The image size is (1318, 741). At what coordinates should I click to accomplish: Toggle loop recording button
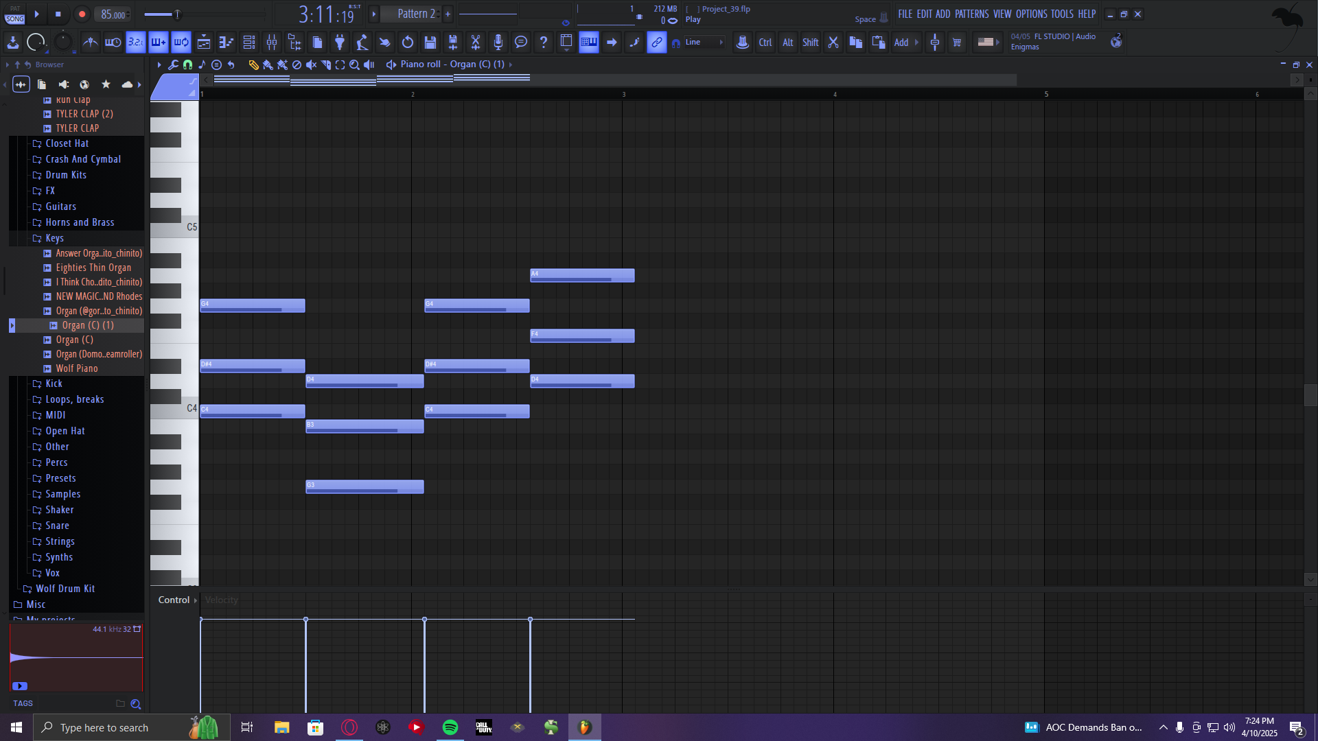(181, 43)
